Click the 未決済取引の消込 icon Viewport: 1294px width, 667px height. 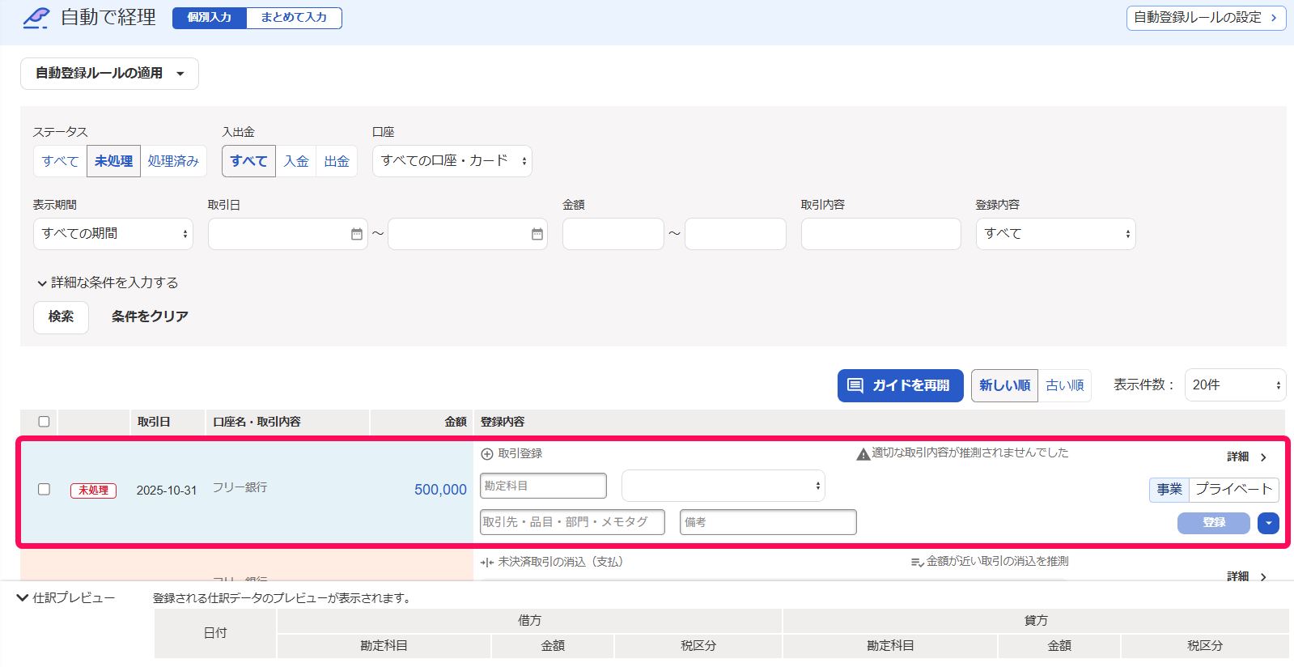487,562
